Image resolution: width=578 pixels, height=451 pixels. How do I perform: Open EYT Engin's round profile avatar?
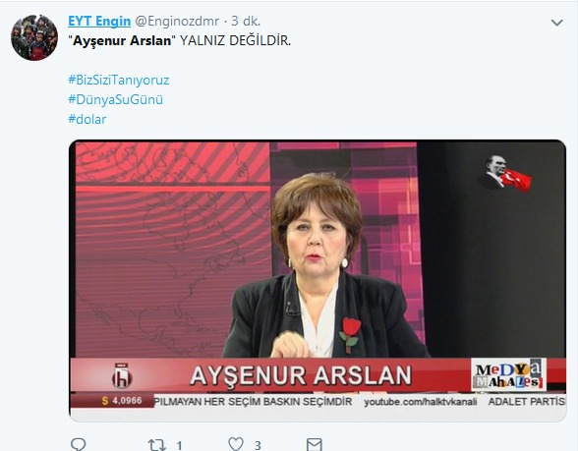tap(34, 37)
